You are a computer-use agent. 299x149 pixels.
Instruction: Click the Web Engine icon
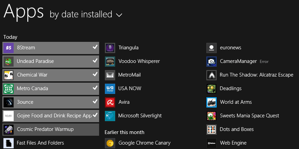[x=212, y=143]
